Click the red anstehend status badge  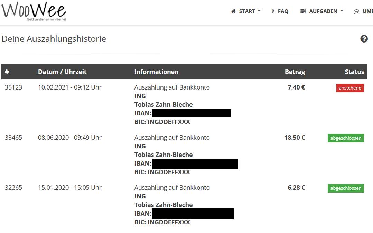click(350, 88)
